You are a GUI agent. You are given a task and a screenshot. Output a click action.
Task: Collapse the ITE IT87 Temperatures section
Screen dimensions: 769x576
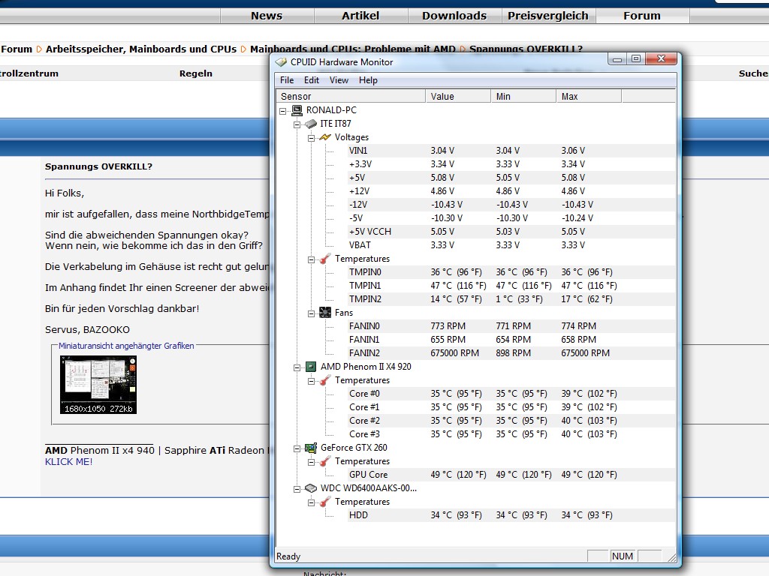pos(311,259)
